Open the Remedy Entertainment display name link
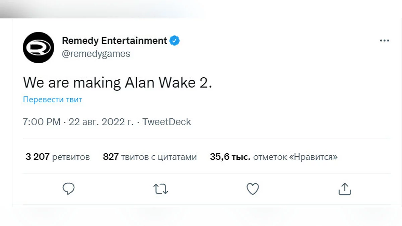 coord(115,41)
